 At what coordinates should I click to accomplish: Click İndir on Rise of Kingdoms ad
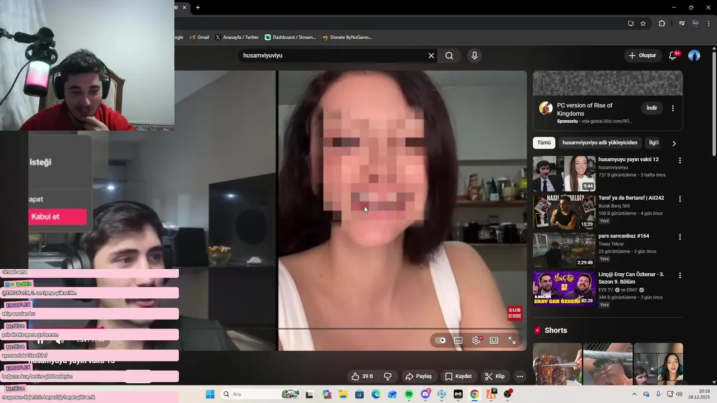(x=652, y=108)
